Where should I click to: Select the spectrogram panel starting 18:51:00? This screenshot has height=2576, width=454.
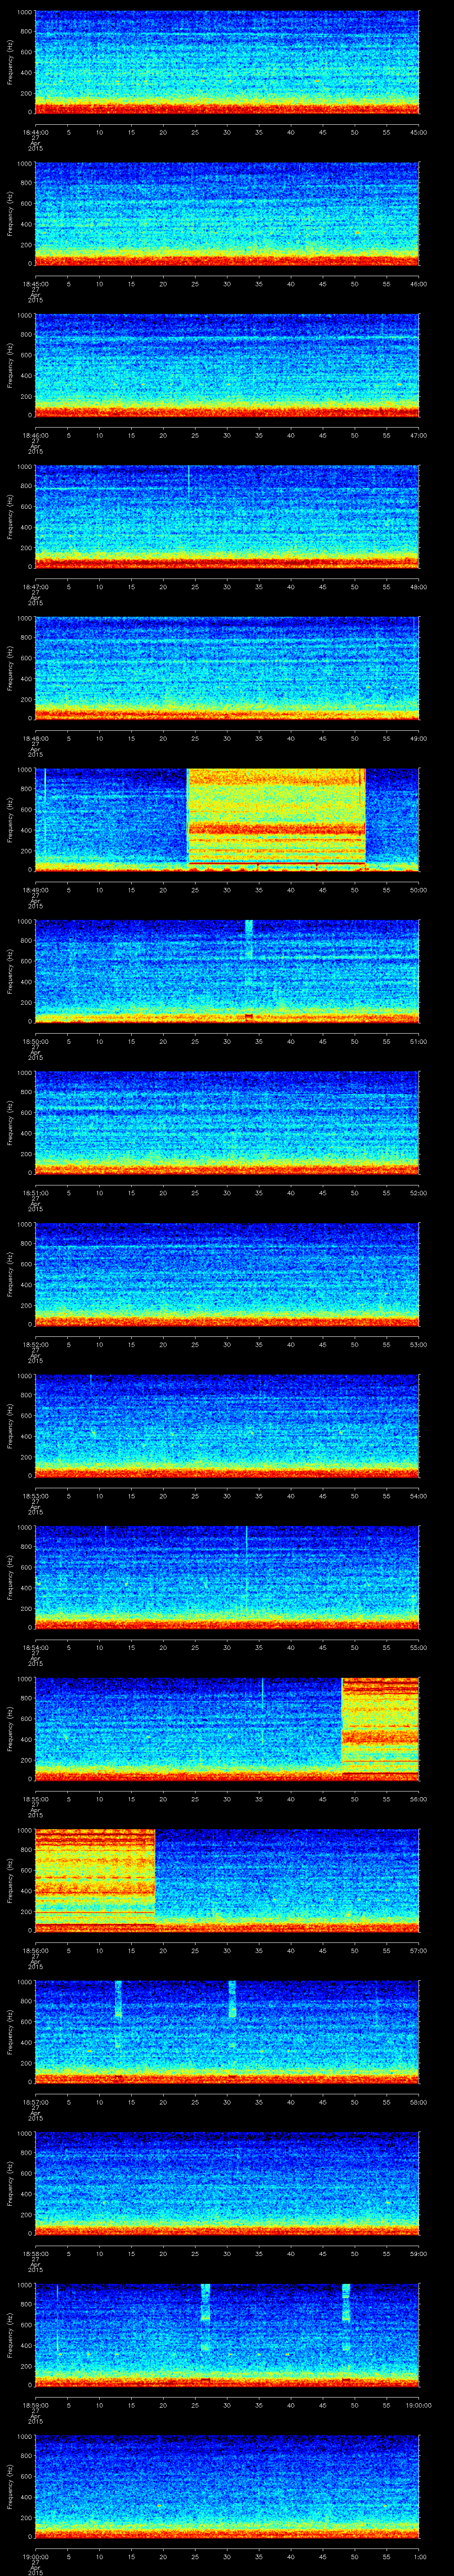pyautogui.click(x=227, y=1122)
